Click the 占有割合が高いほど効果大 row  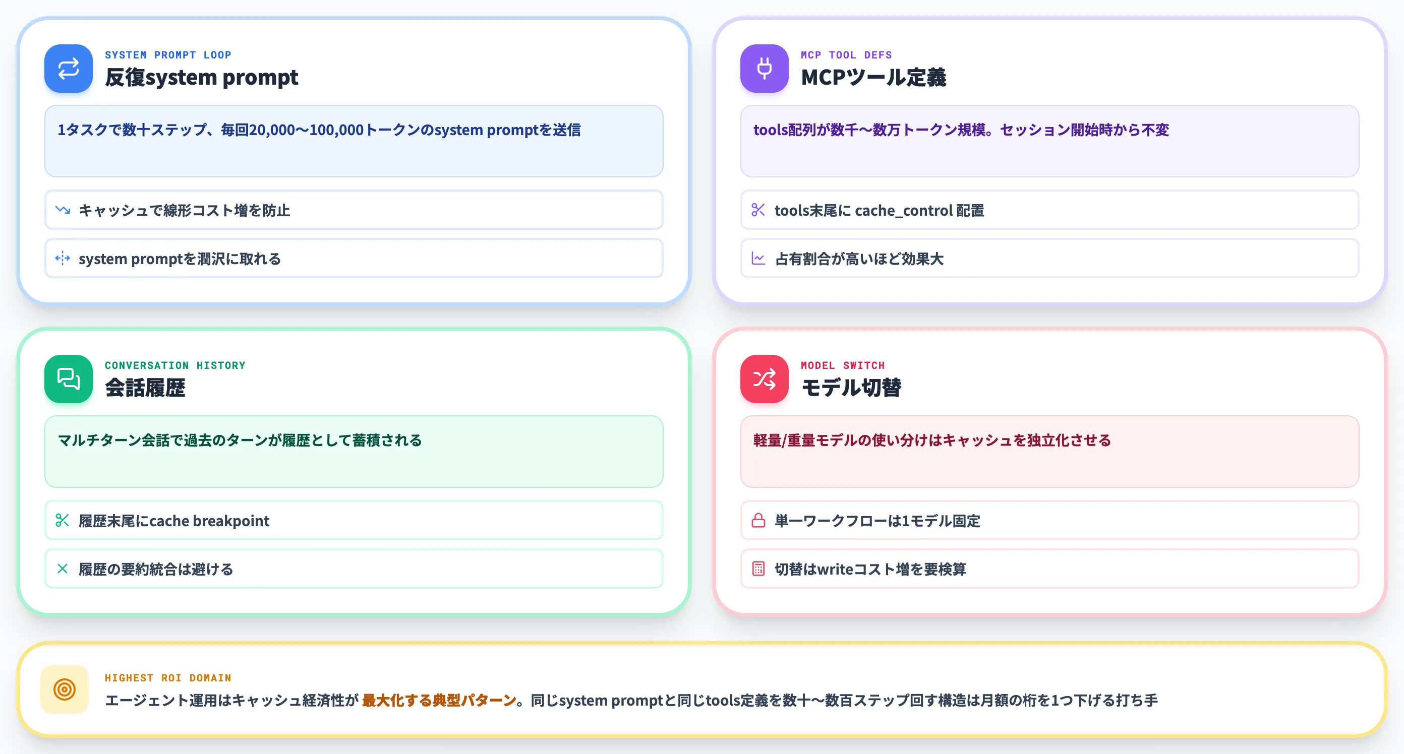1050,258
